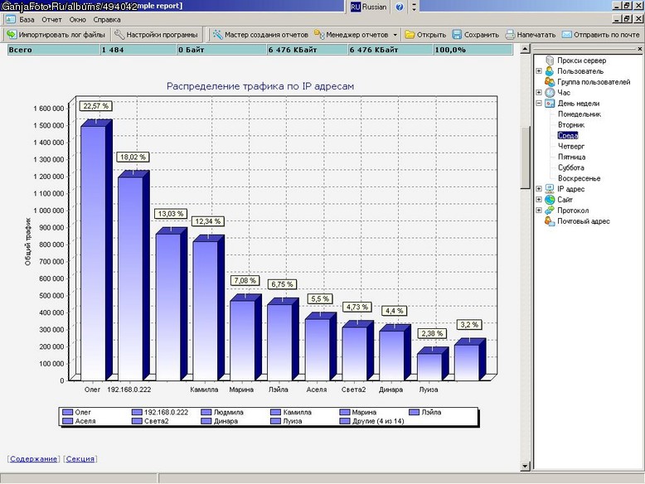Open the Окно menu
The image size is (645, 484).
77,19
